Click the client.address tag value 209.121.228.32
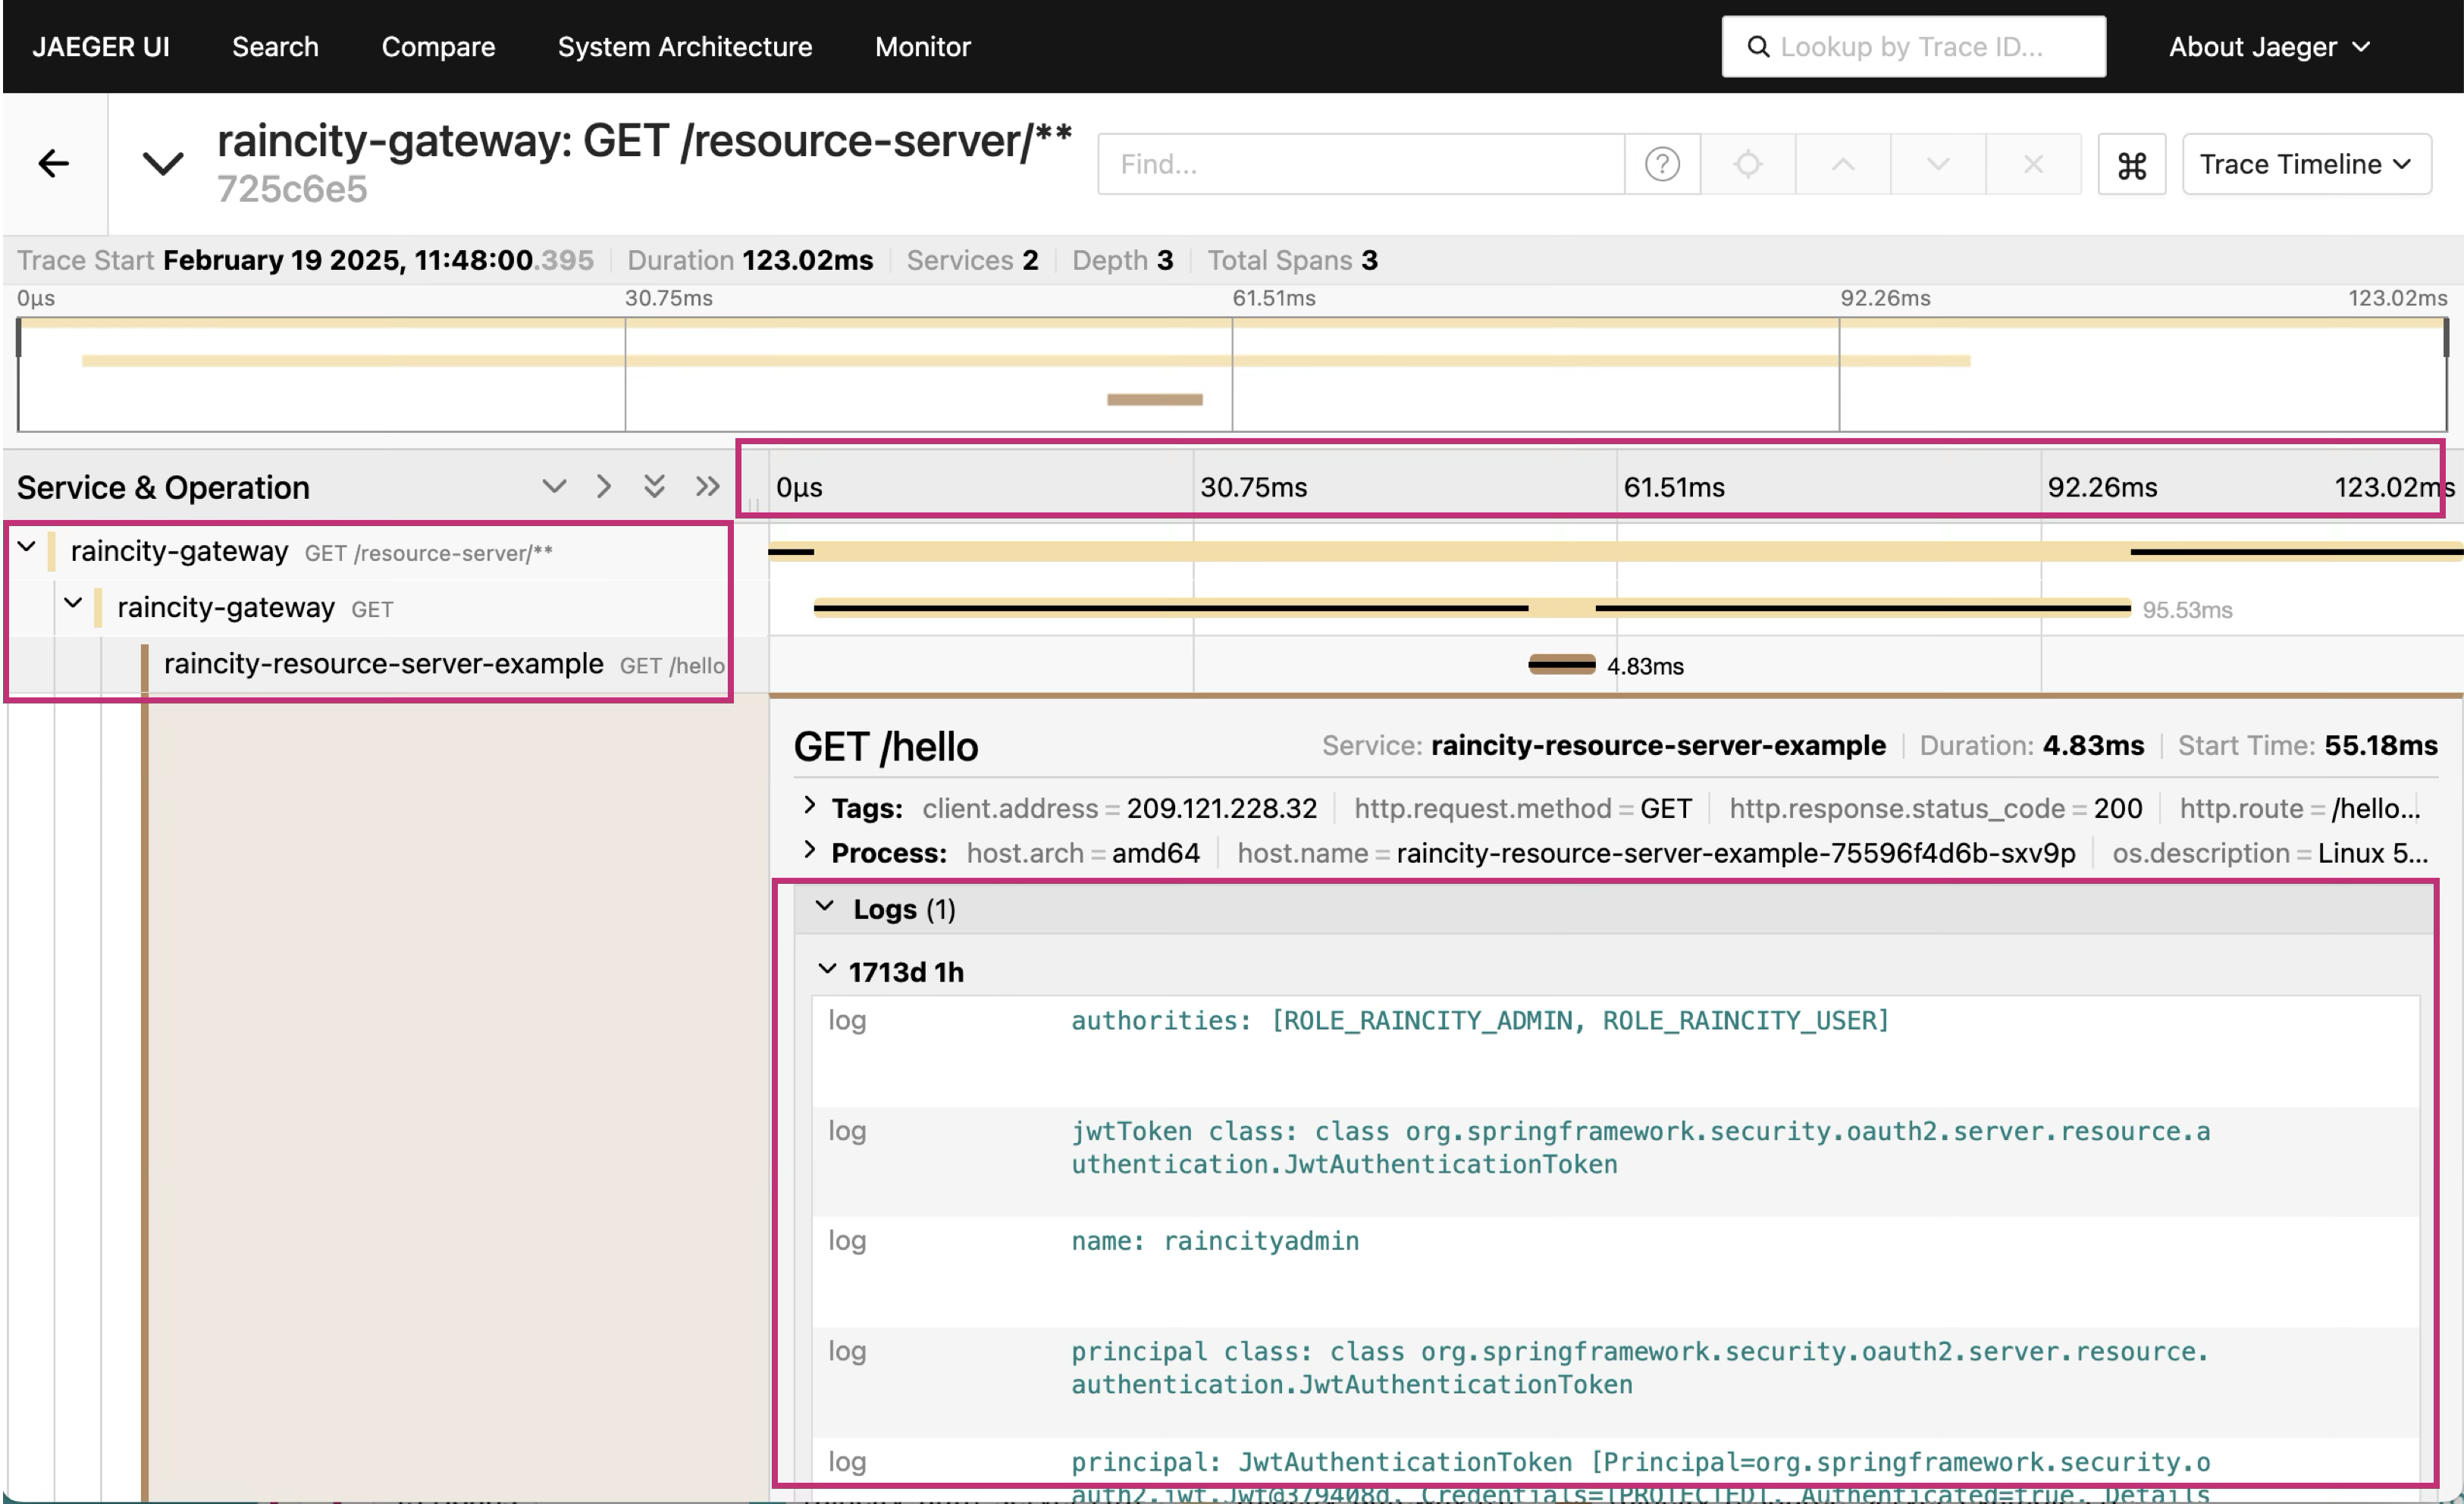This screenshot has height=1504, width=2464. click(x=1221, y=808)
